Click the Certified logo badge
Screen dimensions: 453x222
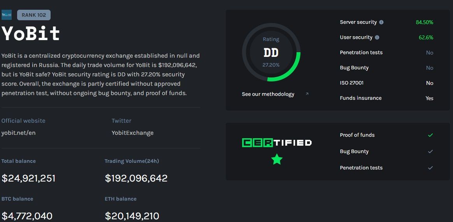(x=277, y=143)
